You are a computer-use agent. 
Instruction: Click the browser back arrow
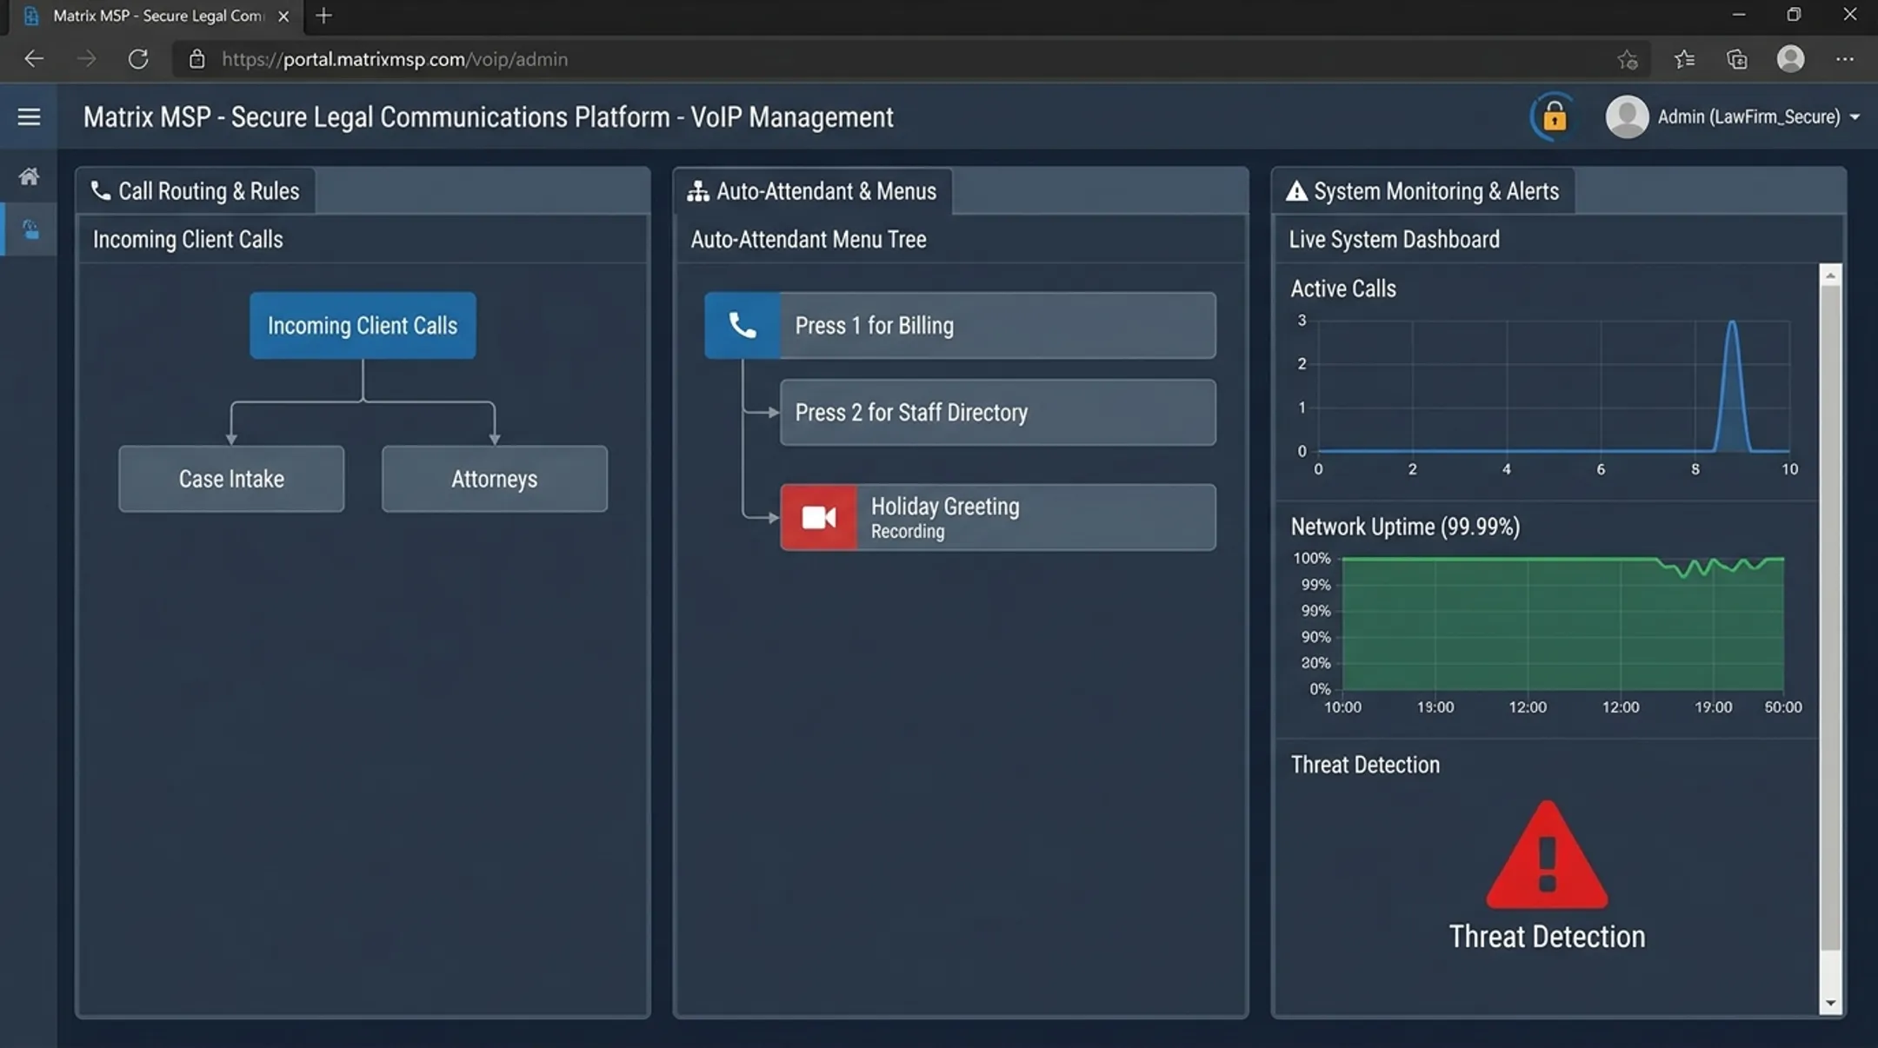pyautogui.click(x=34, y=59)
